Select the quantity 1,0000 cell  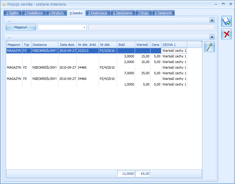(126, 84)
